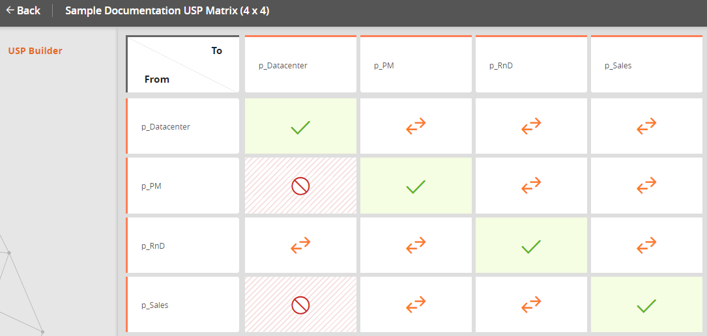Open the USP Builder sidebar link

click(x=35, y=51)
